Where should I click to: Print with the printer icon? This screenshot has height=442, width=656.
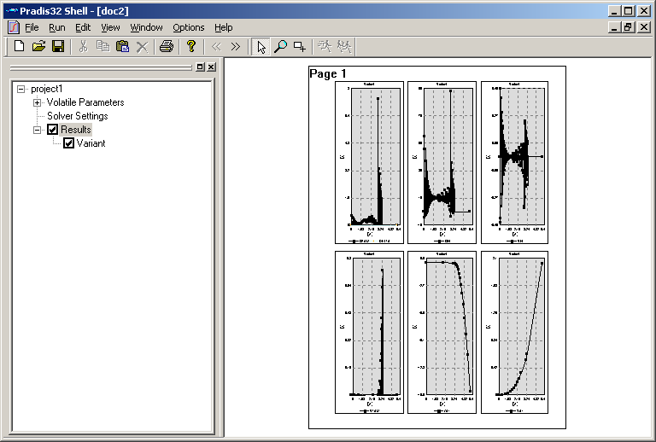(166, 46)
